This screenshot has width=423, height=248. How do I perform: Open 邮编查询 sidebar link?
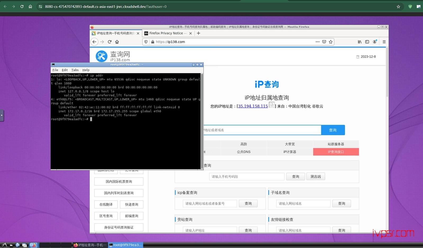coord(132,216)
